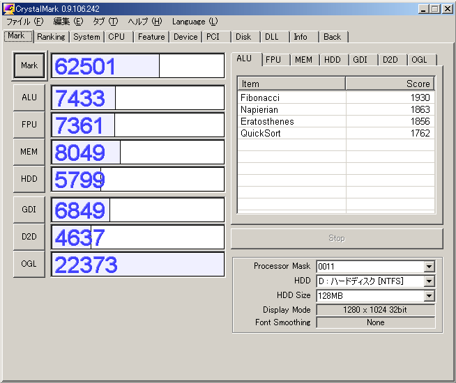Click the HDD score bar 5799
The image size is (456, 383).
(138, 180)
